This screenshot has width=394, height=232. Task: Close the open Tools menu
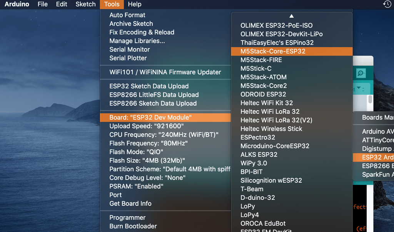pos(112,4)
